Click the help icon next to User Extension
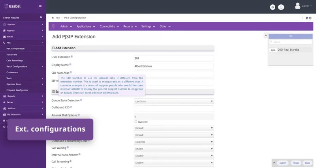The height and width of the screenshot is (168, 316). (72, 57)
